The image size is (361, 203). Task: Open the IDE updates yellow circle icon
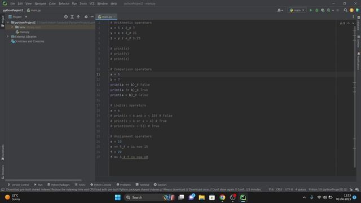click(351, 10)
